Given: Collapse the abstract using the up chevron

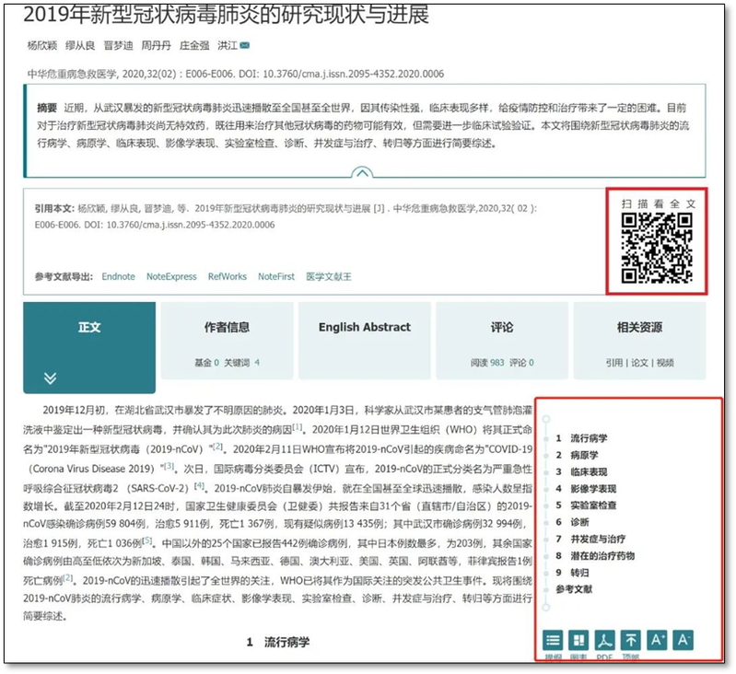Looking at the screenshot, I should pyautogui.click(x=364, y=171).
